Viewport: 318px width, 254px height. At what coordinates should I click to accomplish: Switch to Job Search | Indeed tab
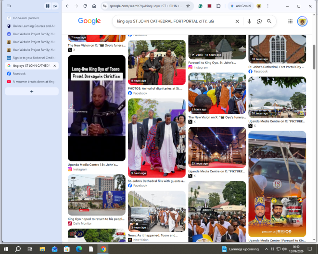[32, 18]
